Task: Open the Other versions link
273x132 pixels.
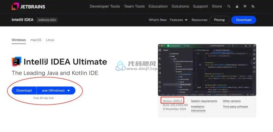Action: click(232, 101)
